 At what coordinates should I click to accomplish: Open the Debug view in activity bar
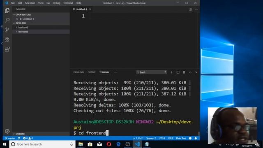pyautogui.click(x=7, y=39)
